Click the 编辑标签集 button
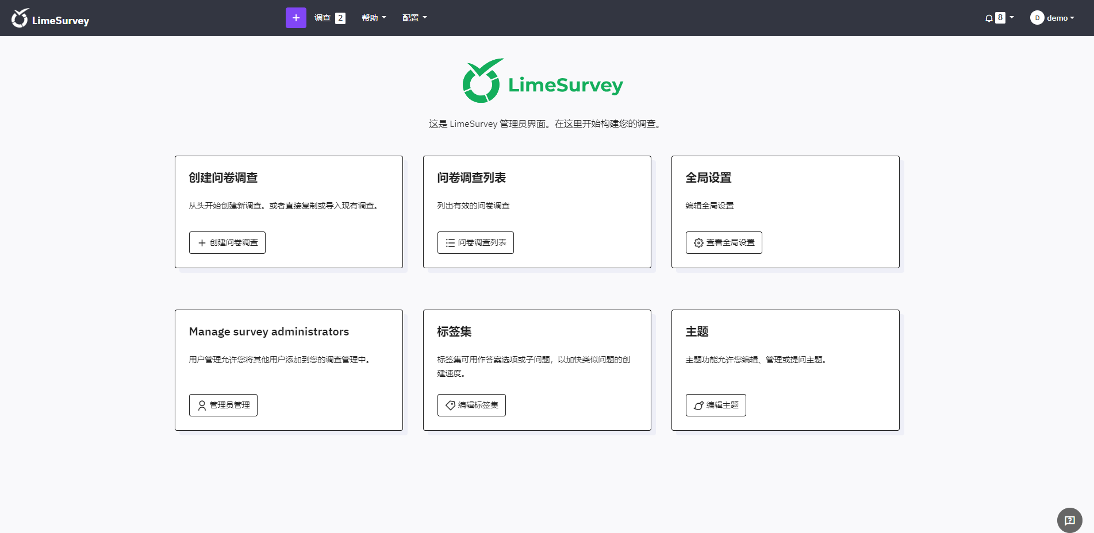 click(471, 405)
